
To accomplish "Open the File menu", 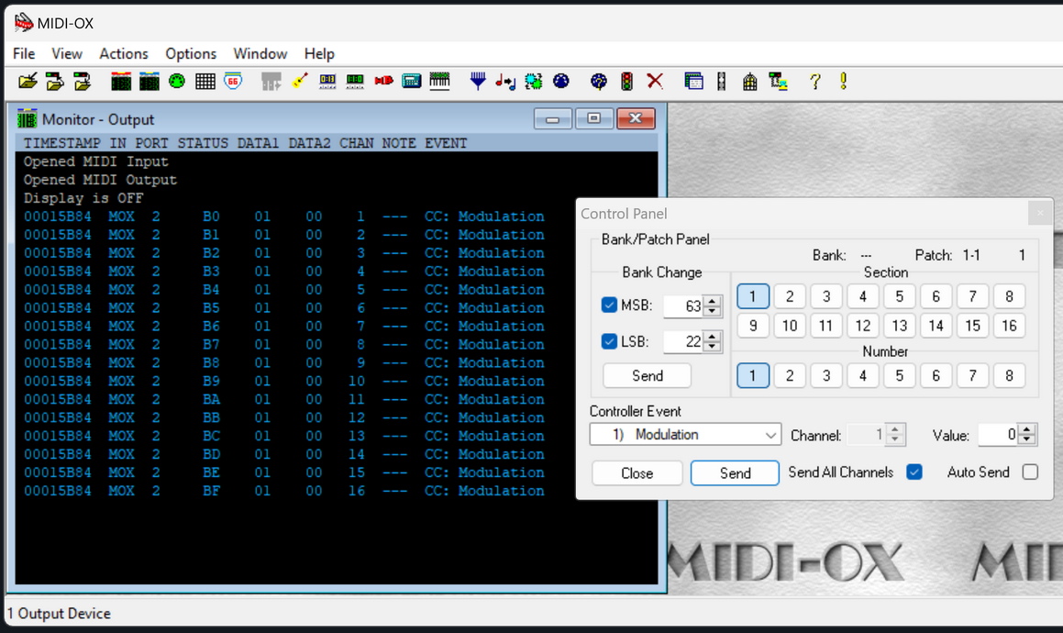I will tap(24, 53).
